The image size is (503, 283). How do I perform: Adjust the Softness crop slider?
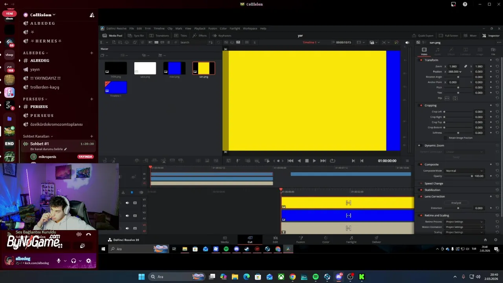coord(458,133)
